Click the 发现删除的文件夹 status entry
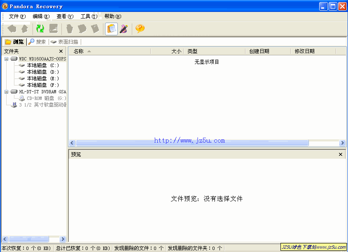This screenshot has height=252, width=348. (195, 248)
